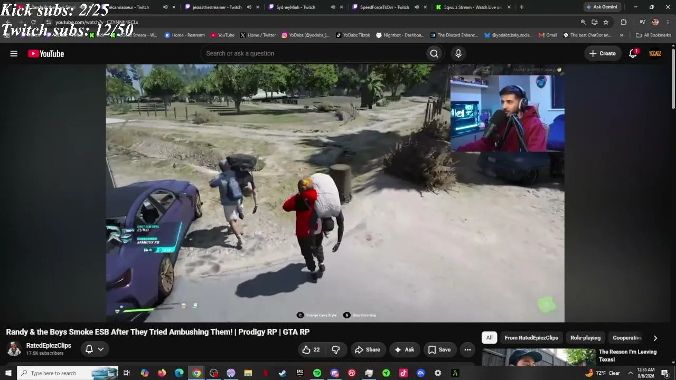Open Home / Twitter bookmark
Screen dimensions: 676x380
click(258, 35)
